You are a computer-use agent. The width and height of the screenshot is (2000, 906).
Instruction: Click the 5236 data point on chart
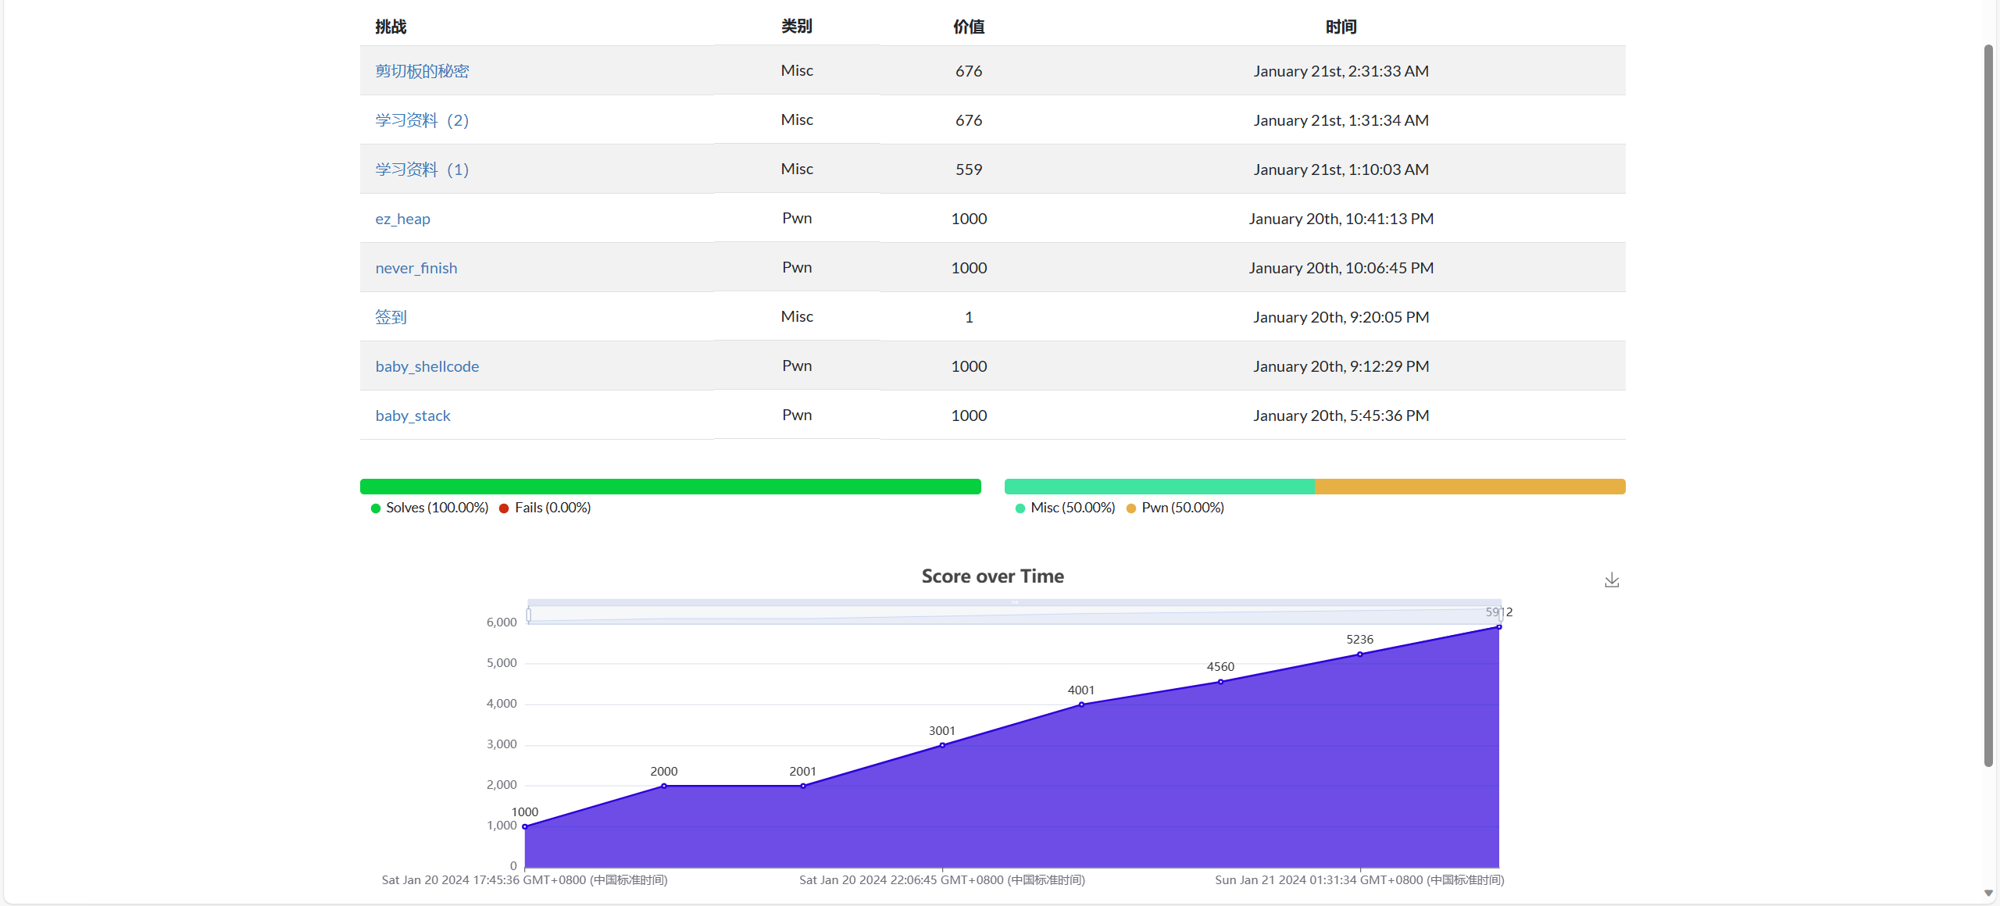pyautogui.click(x=1360, y=655)
